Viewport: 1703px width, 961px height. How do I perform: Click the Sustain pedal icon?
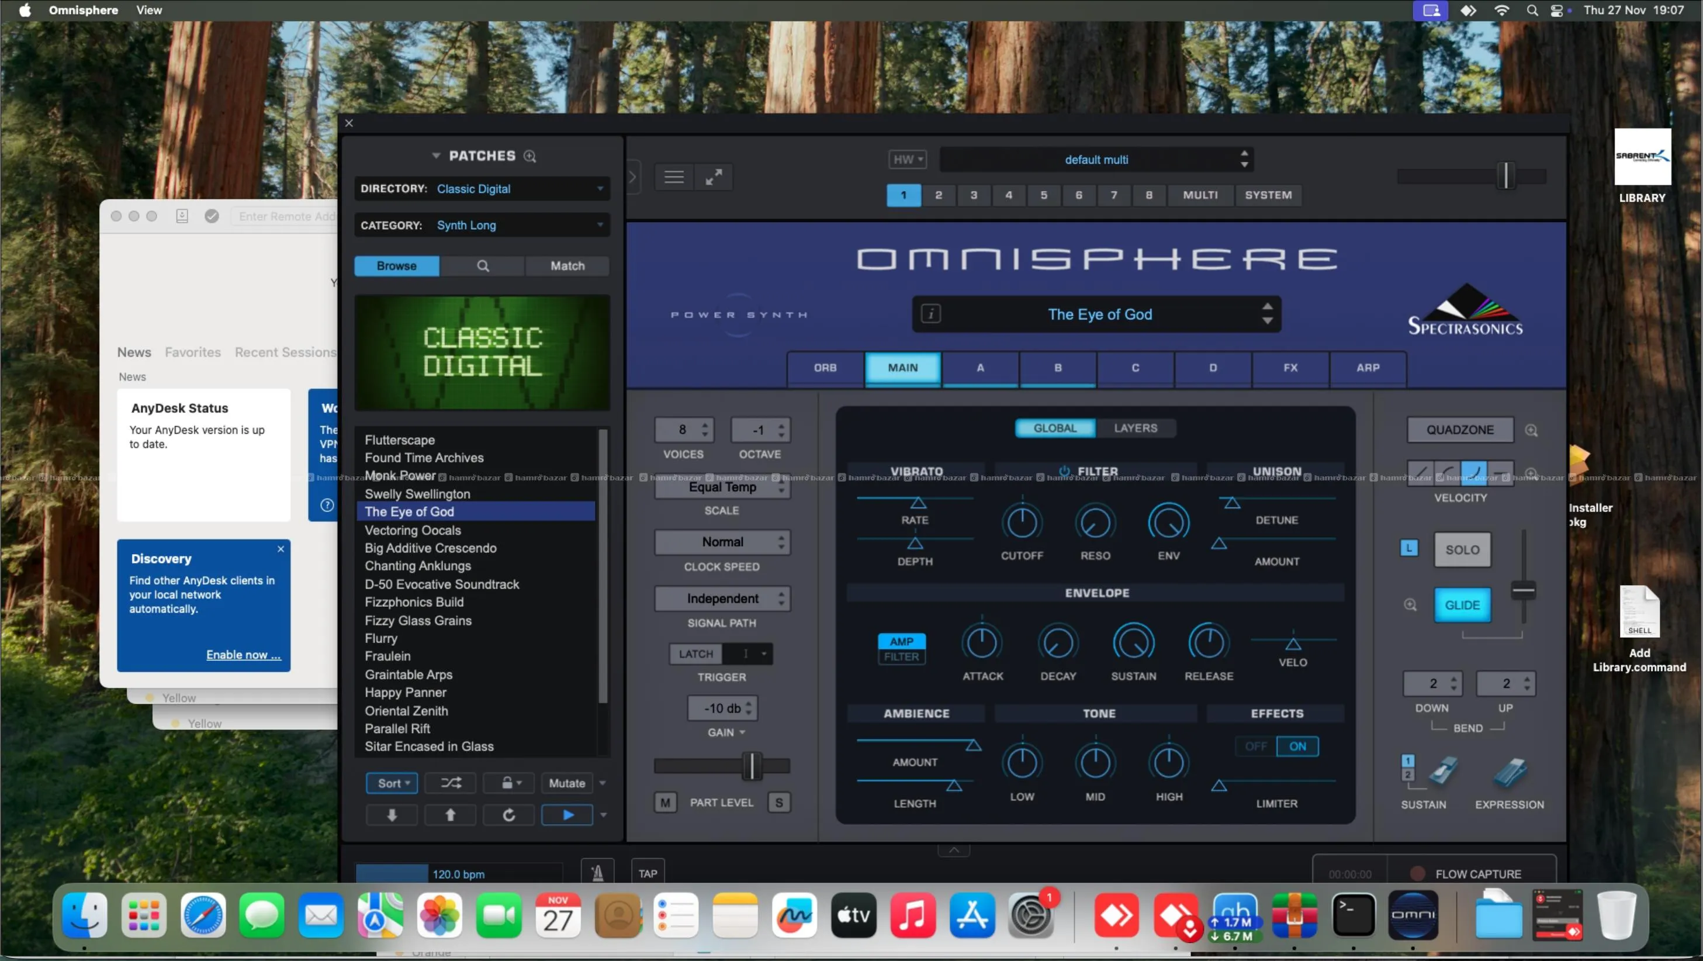point(1443,772)
